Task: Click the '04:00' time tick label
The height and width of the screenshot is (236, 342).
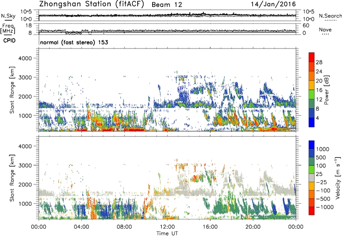Action: click(x=82, y=227)
